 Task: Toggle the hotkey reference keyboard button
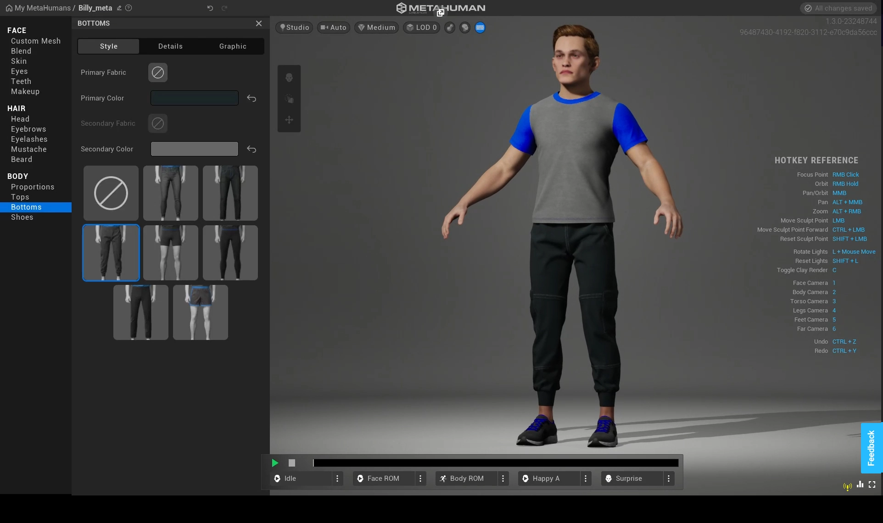coord(480,28)
